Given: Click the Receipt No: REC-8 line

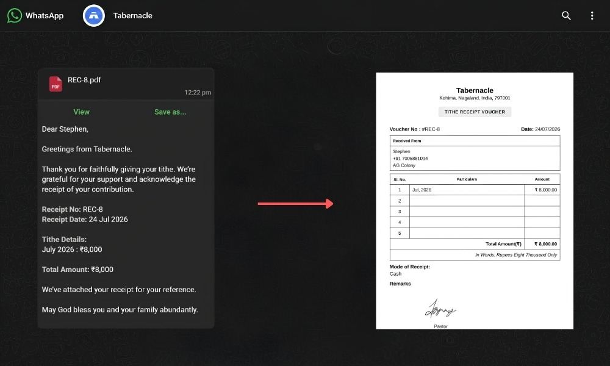Looking at the screenshot, I should (x=73, y=209).
